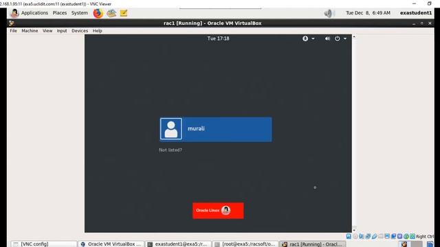Open the View menu
Screen dimensions: 440x247
tap(47, 31)
